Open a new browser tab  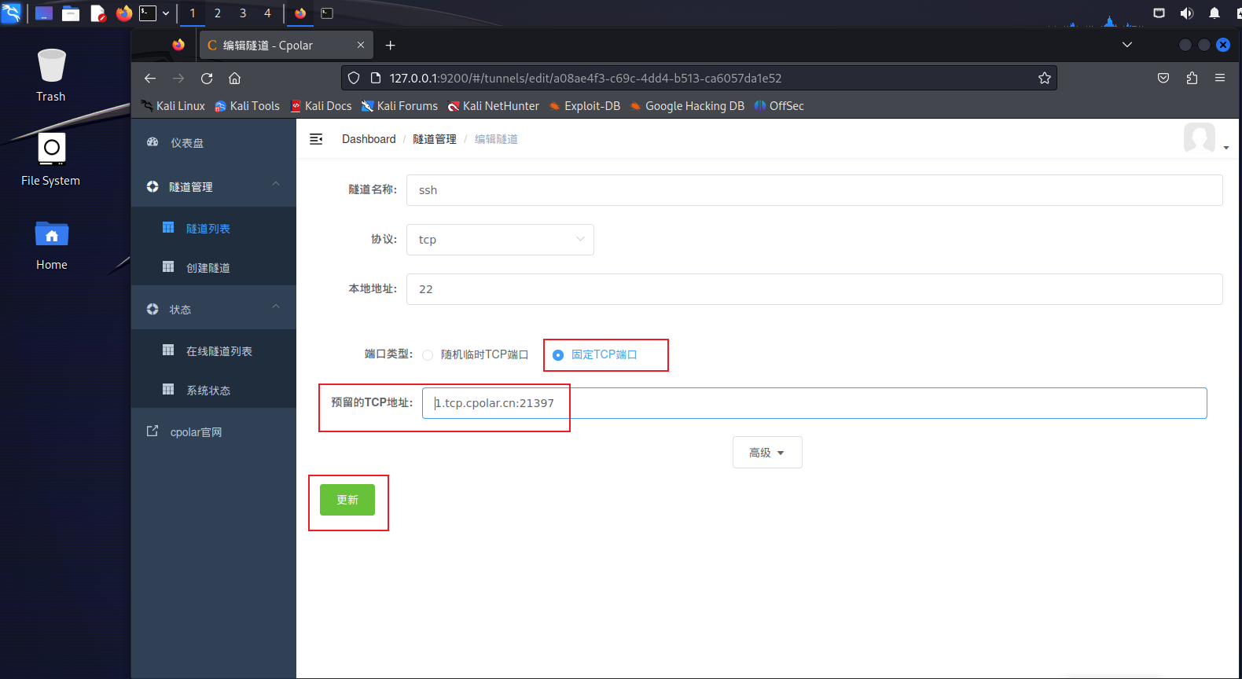(390, 46)
